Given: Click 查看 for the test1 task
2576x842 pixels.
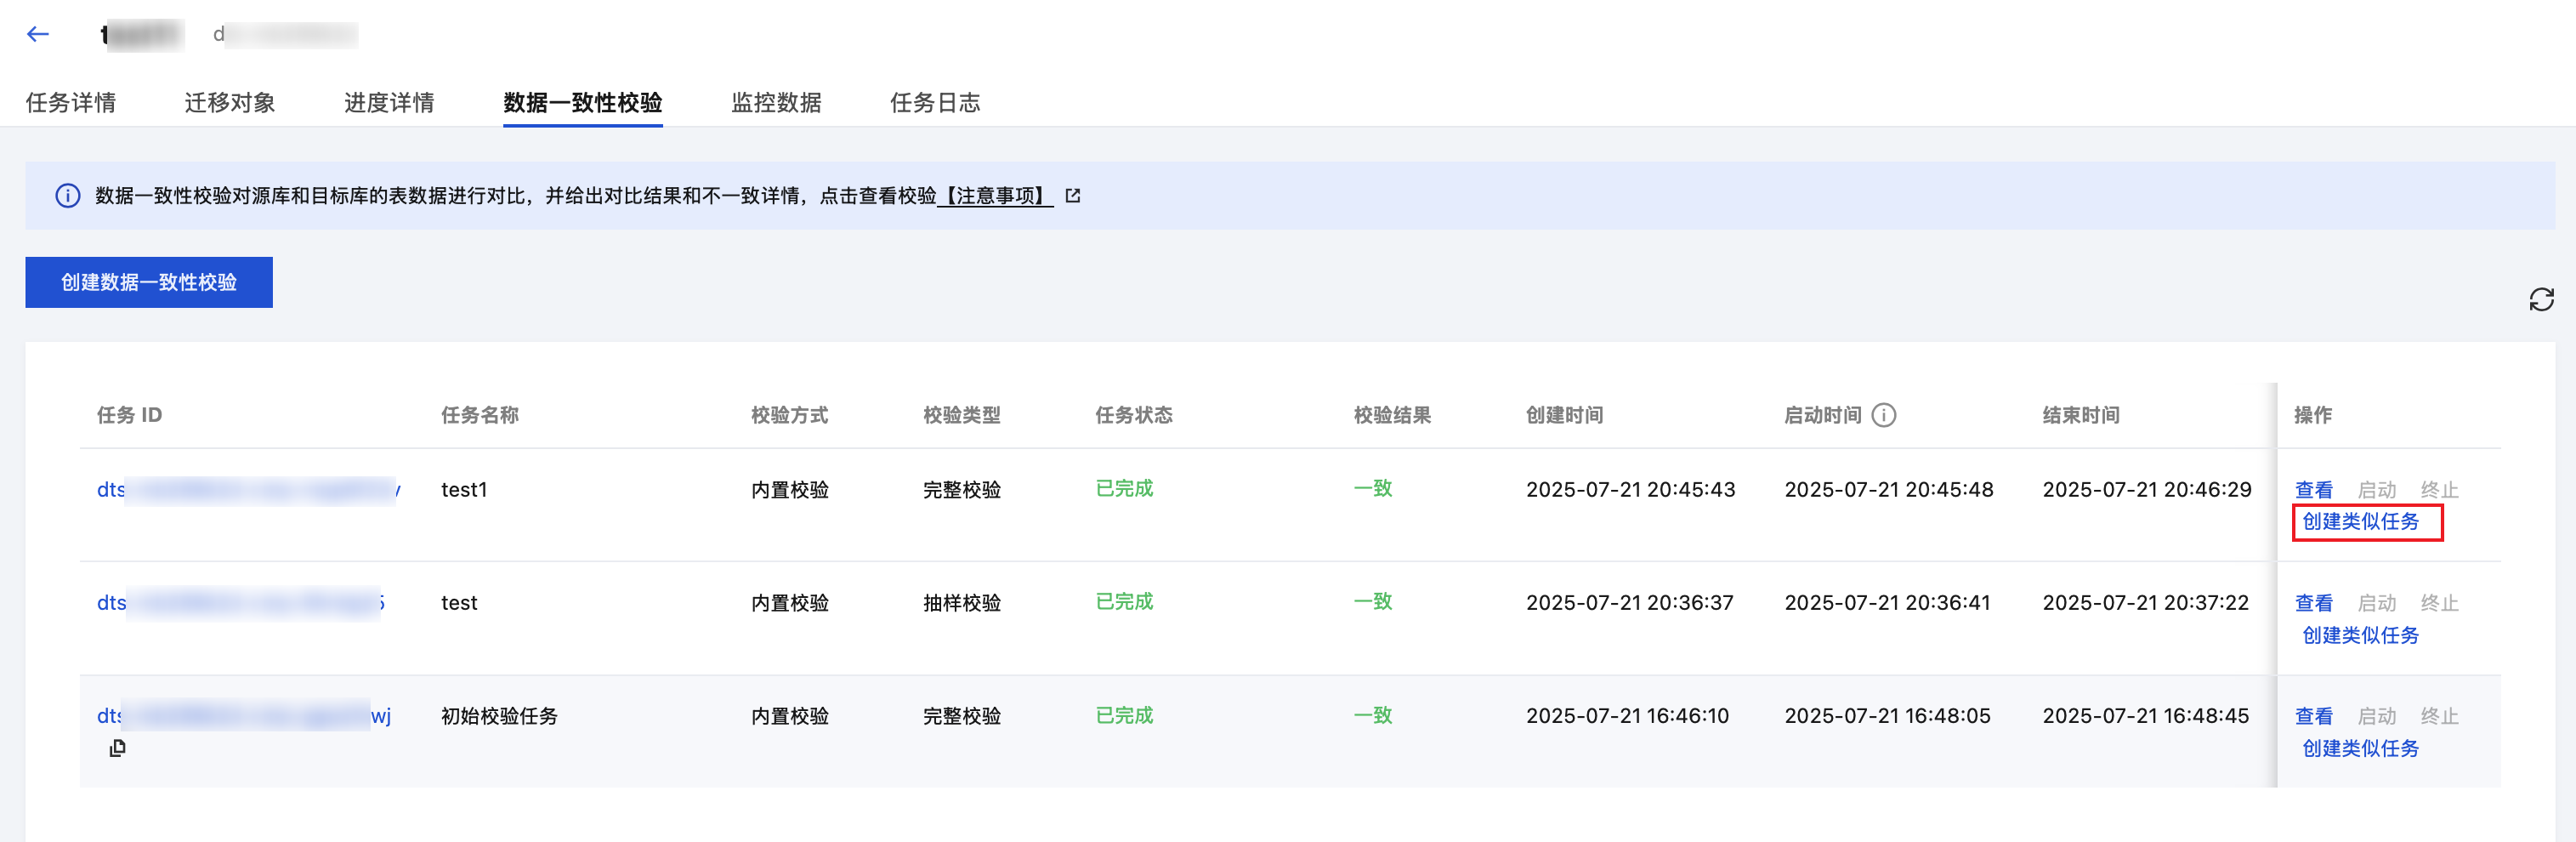Looking at the screenshot, I should point(2313,490).
